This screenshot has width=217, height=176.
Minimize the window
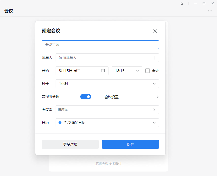click(195, 3)
